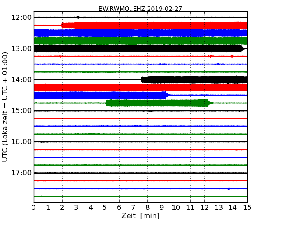
Task: Click the onset of the thick red signal below 12:00
Action: (x=62, y=25)
